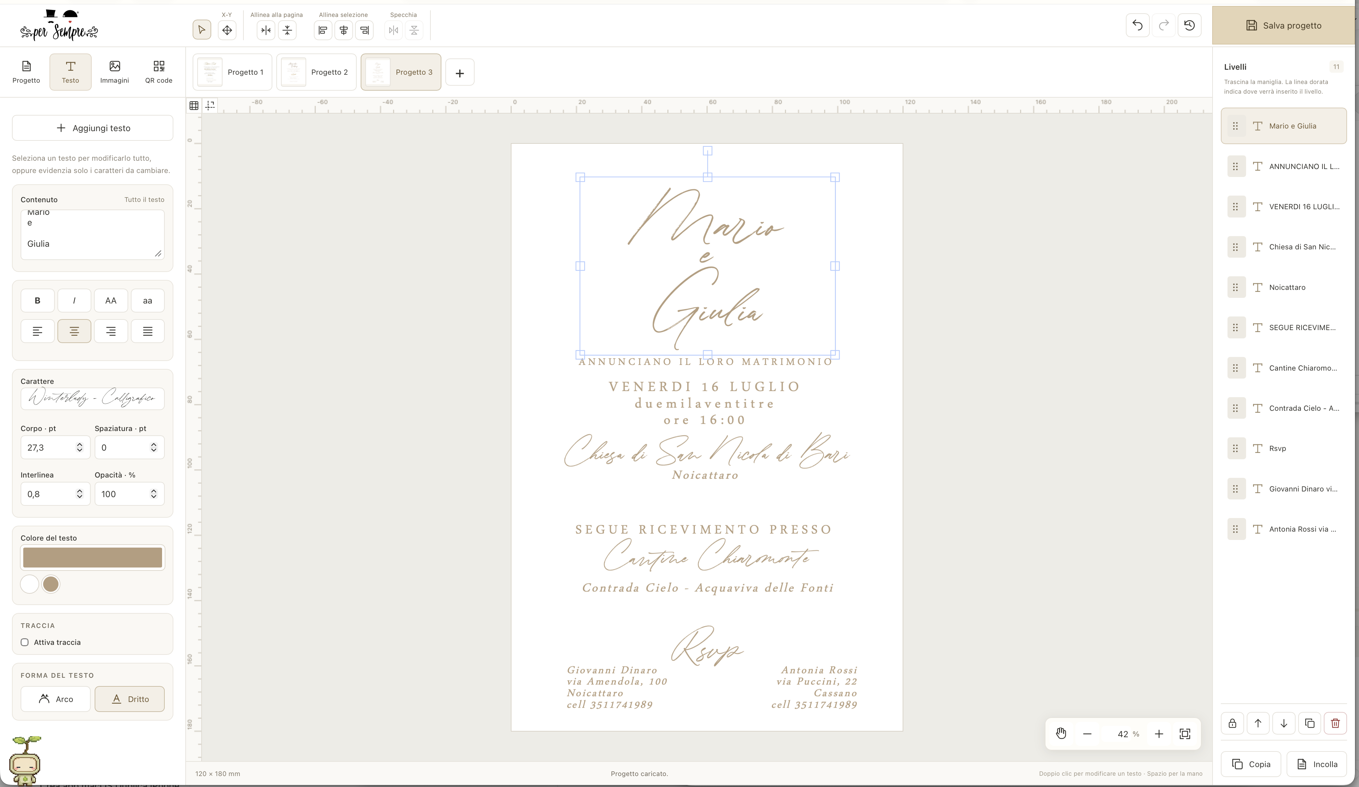Align selection to right edges
Screen dimensions: 1359x787
pos(365,30)
